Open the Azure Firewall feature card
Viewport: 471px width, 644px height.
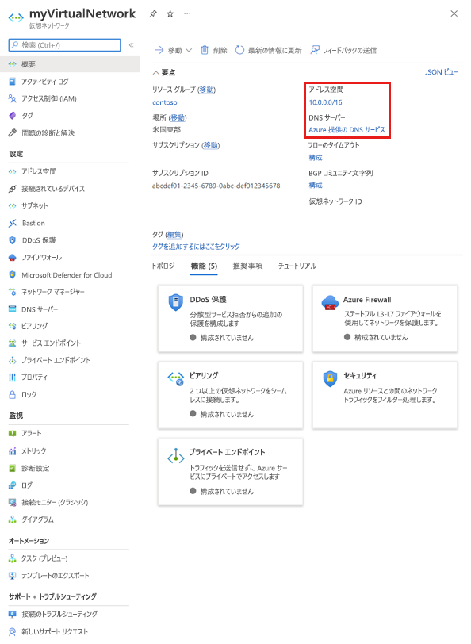pyautogui.click(x=385, y=318)
